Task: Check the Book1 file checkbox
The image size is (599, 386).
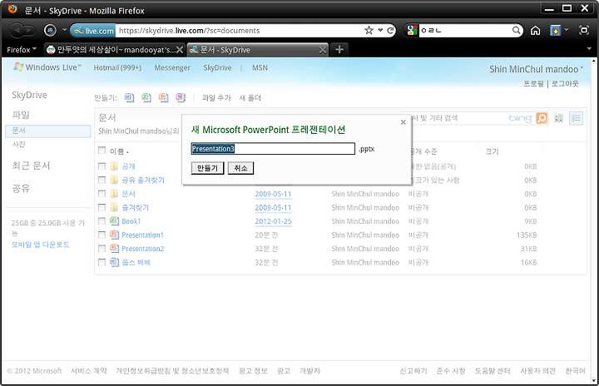Action: coord(101,221)
